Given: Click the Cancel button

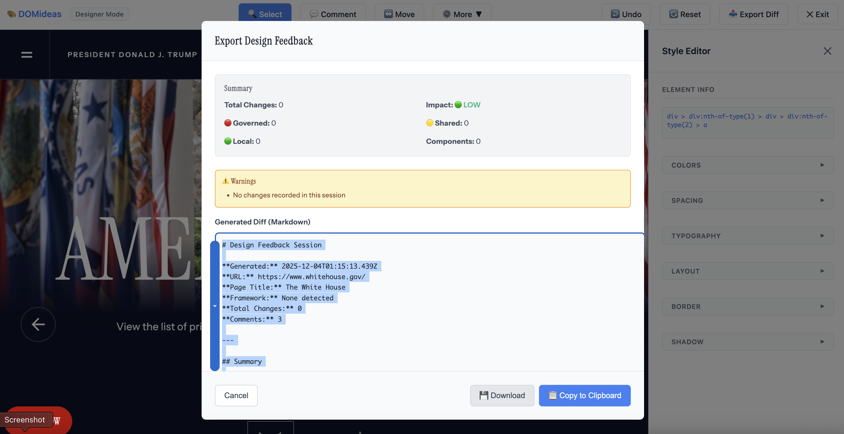Looking at the screenshot, I should pos(236,395).
